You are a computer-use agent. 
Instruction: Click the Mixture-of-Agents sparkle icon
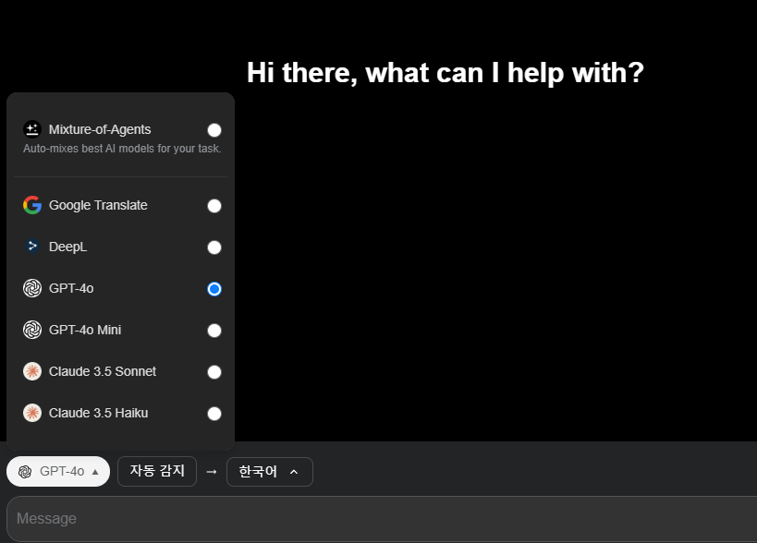point(32,129)
